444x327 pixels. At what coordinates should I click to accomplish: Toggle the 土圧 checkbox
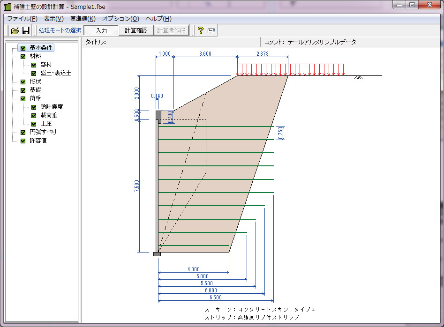pos(34,124)
